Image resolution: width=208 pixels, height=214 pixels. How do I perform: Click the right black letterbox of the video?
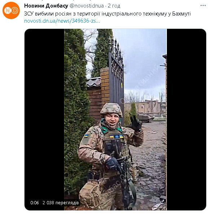coord(186,119)
